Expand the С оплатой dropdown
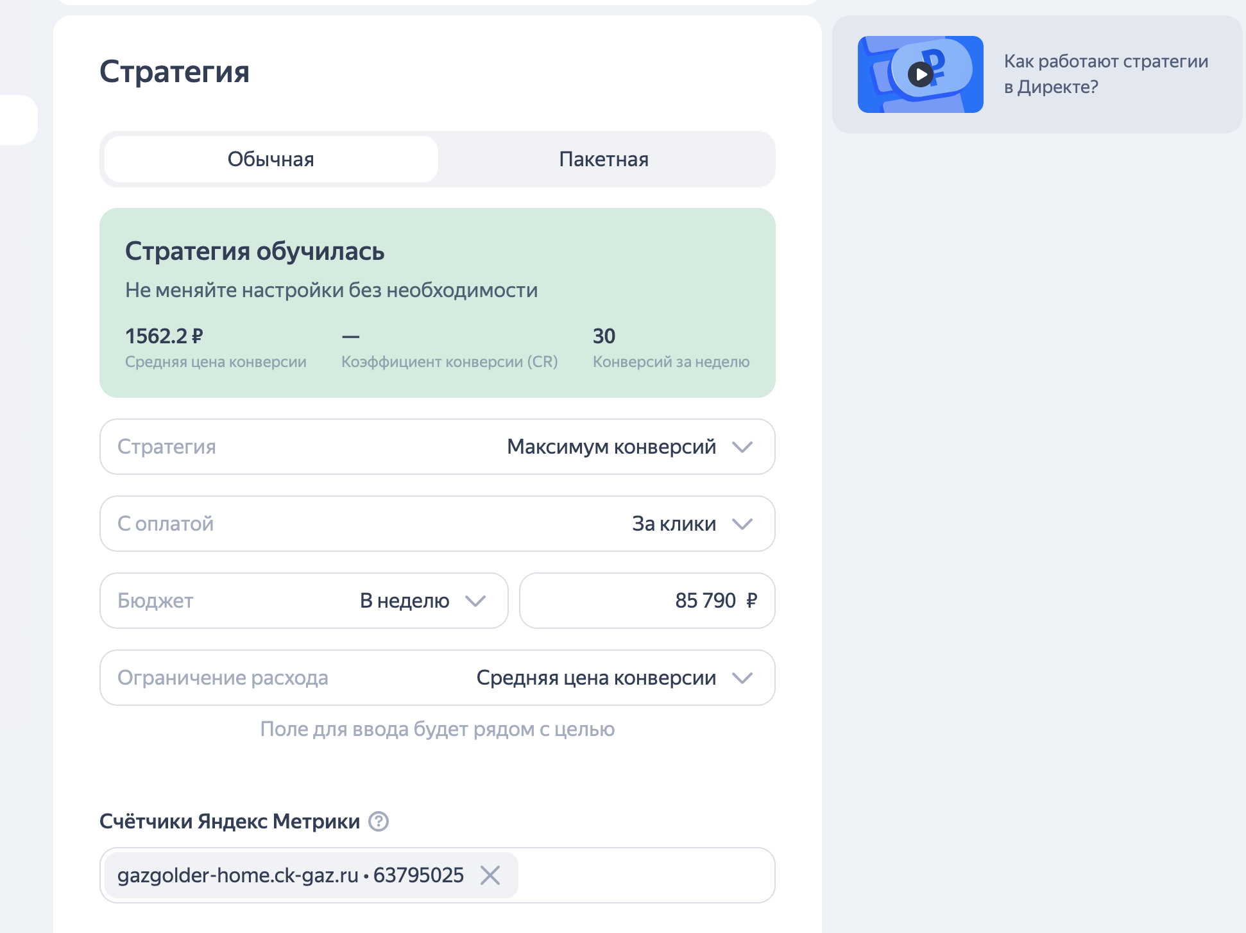 436,524
